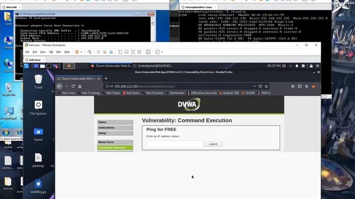Click the Trash icon on Kali desktop
The width and height of the screenshot is (355, 199).
38,82
